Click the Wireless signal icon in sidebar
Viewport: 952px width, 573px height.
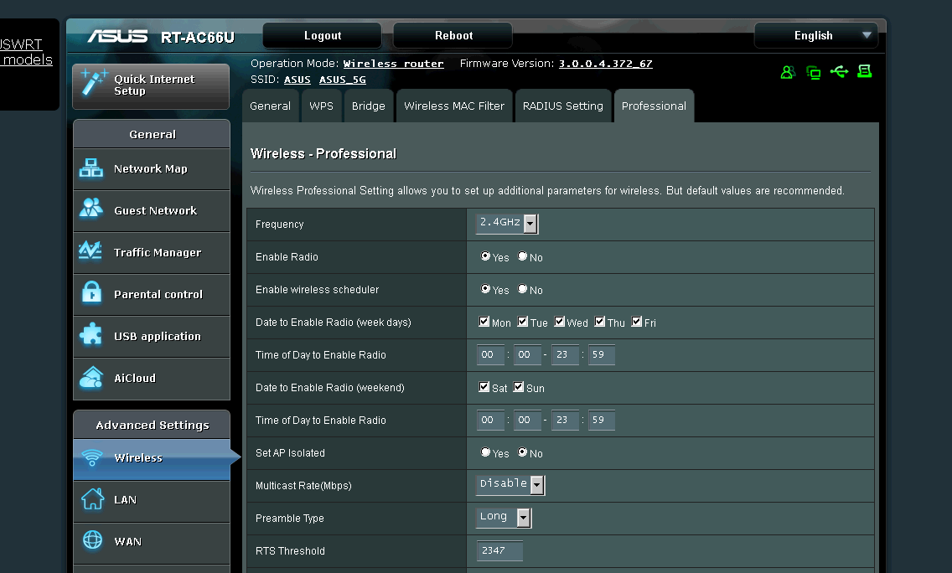click(92, 457)
